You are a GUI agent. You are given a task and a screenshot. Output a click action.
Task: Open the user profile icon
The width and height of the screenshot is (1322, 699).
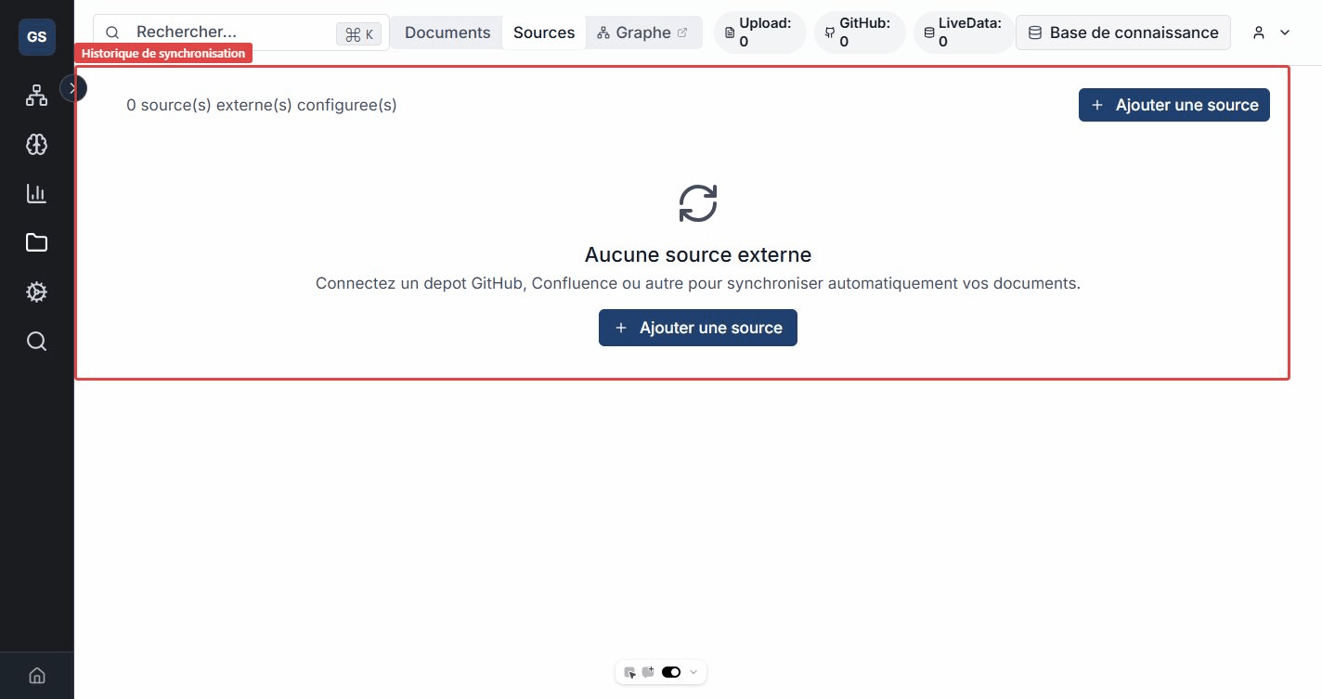pos(1259,32)
